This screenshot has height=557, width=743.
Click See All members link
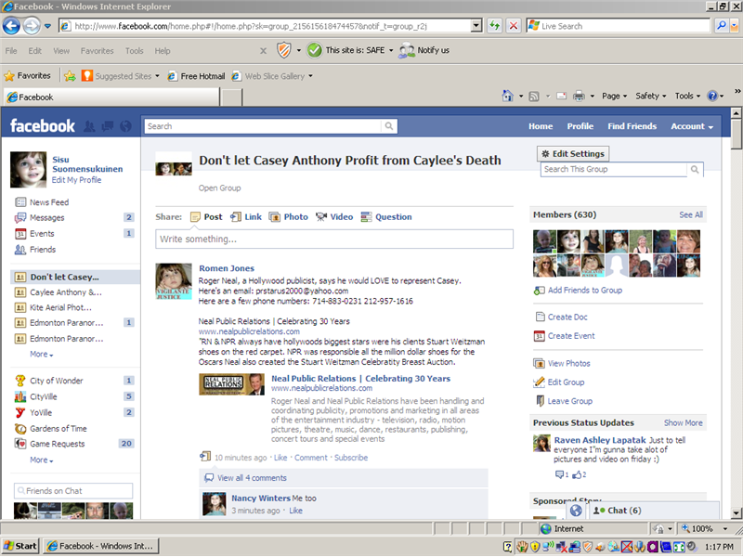coord(691,214)
